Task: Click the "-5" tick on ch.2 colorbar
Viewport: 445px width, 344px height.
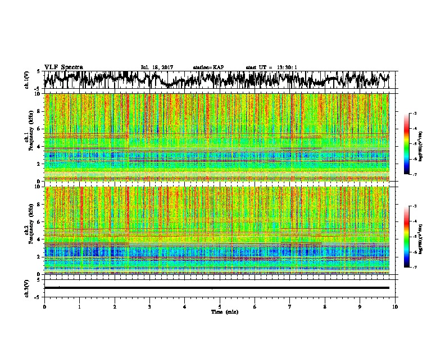Action: pos(414,237)
